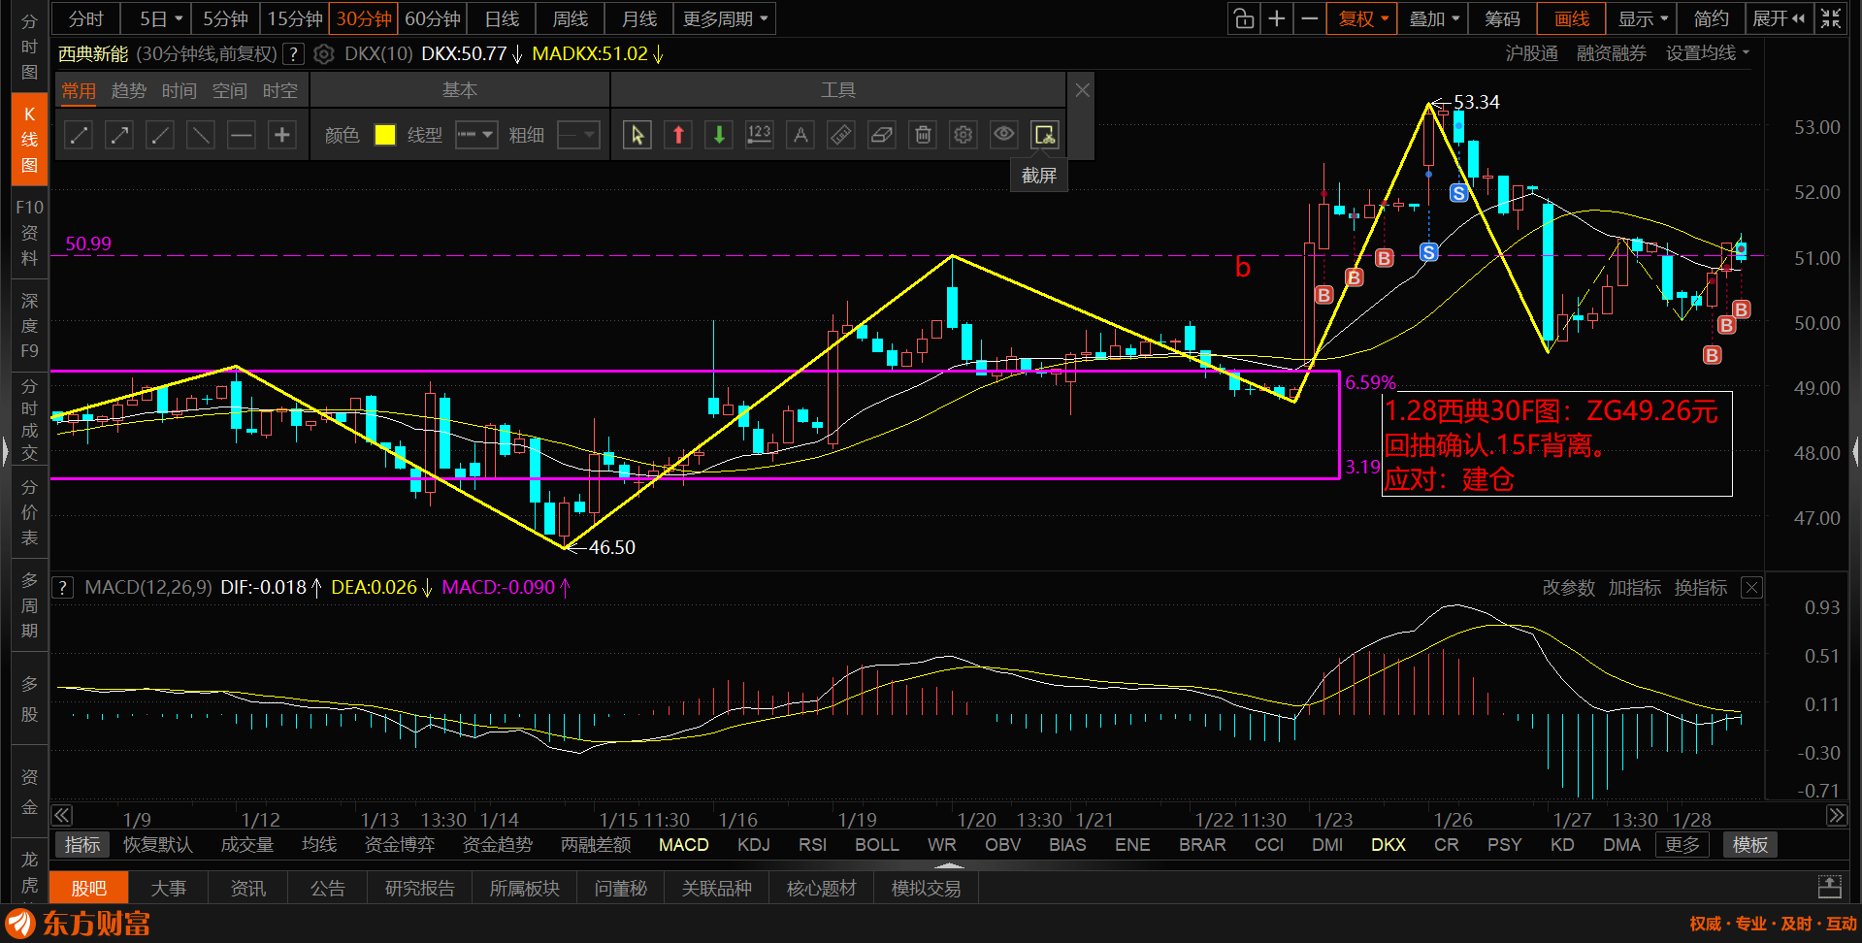Click the trash can delete-drawings icon

[923, 135]
